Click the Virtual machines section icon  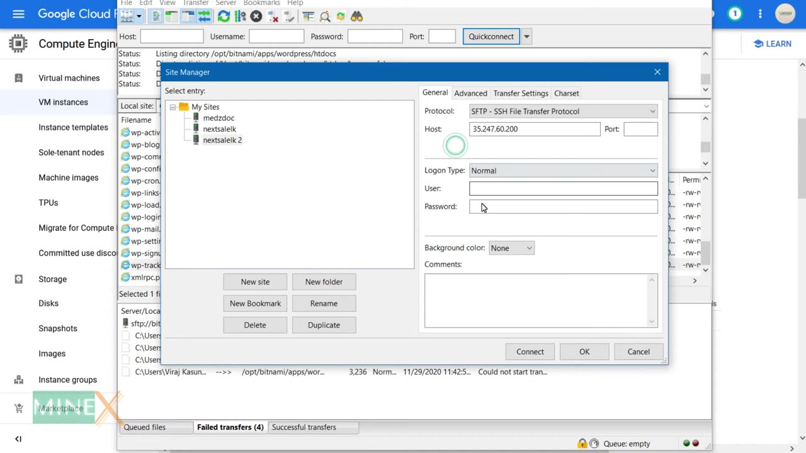[18, 78]
